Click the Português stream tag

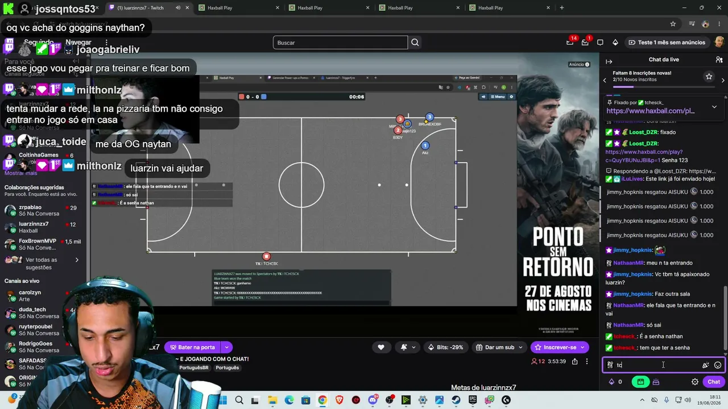(x=227, y=368)
